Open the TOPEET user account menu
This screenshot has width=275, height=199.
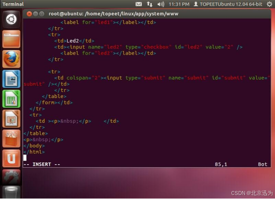point(228,4)
